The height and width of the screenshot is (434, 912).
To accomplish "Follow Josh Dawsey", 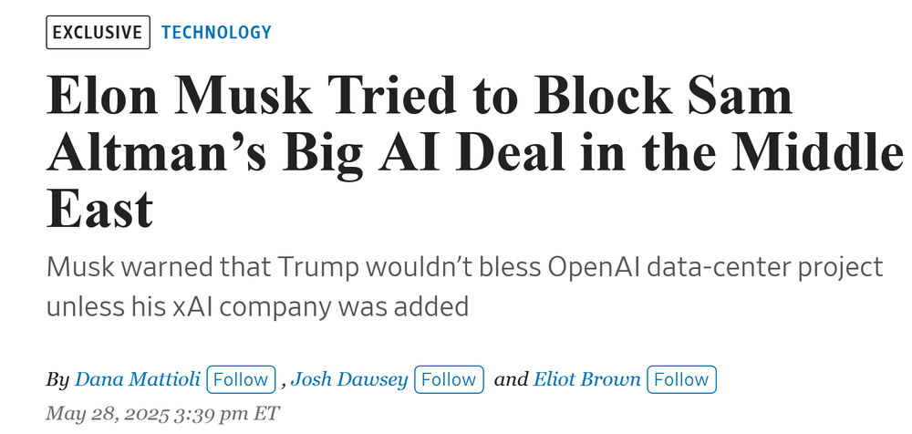I will 449,379.
